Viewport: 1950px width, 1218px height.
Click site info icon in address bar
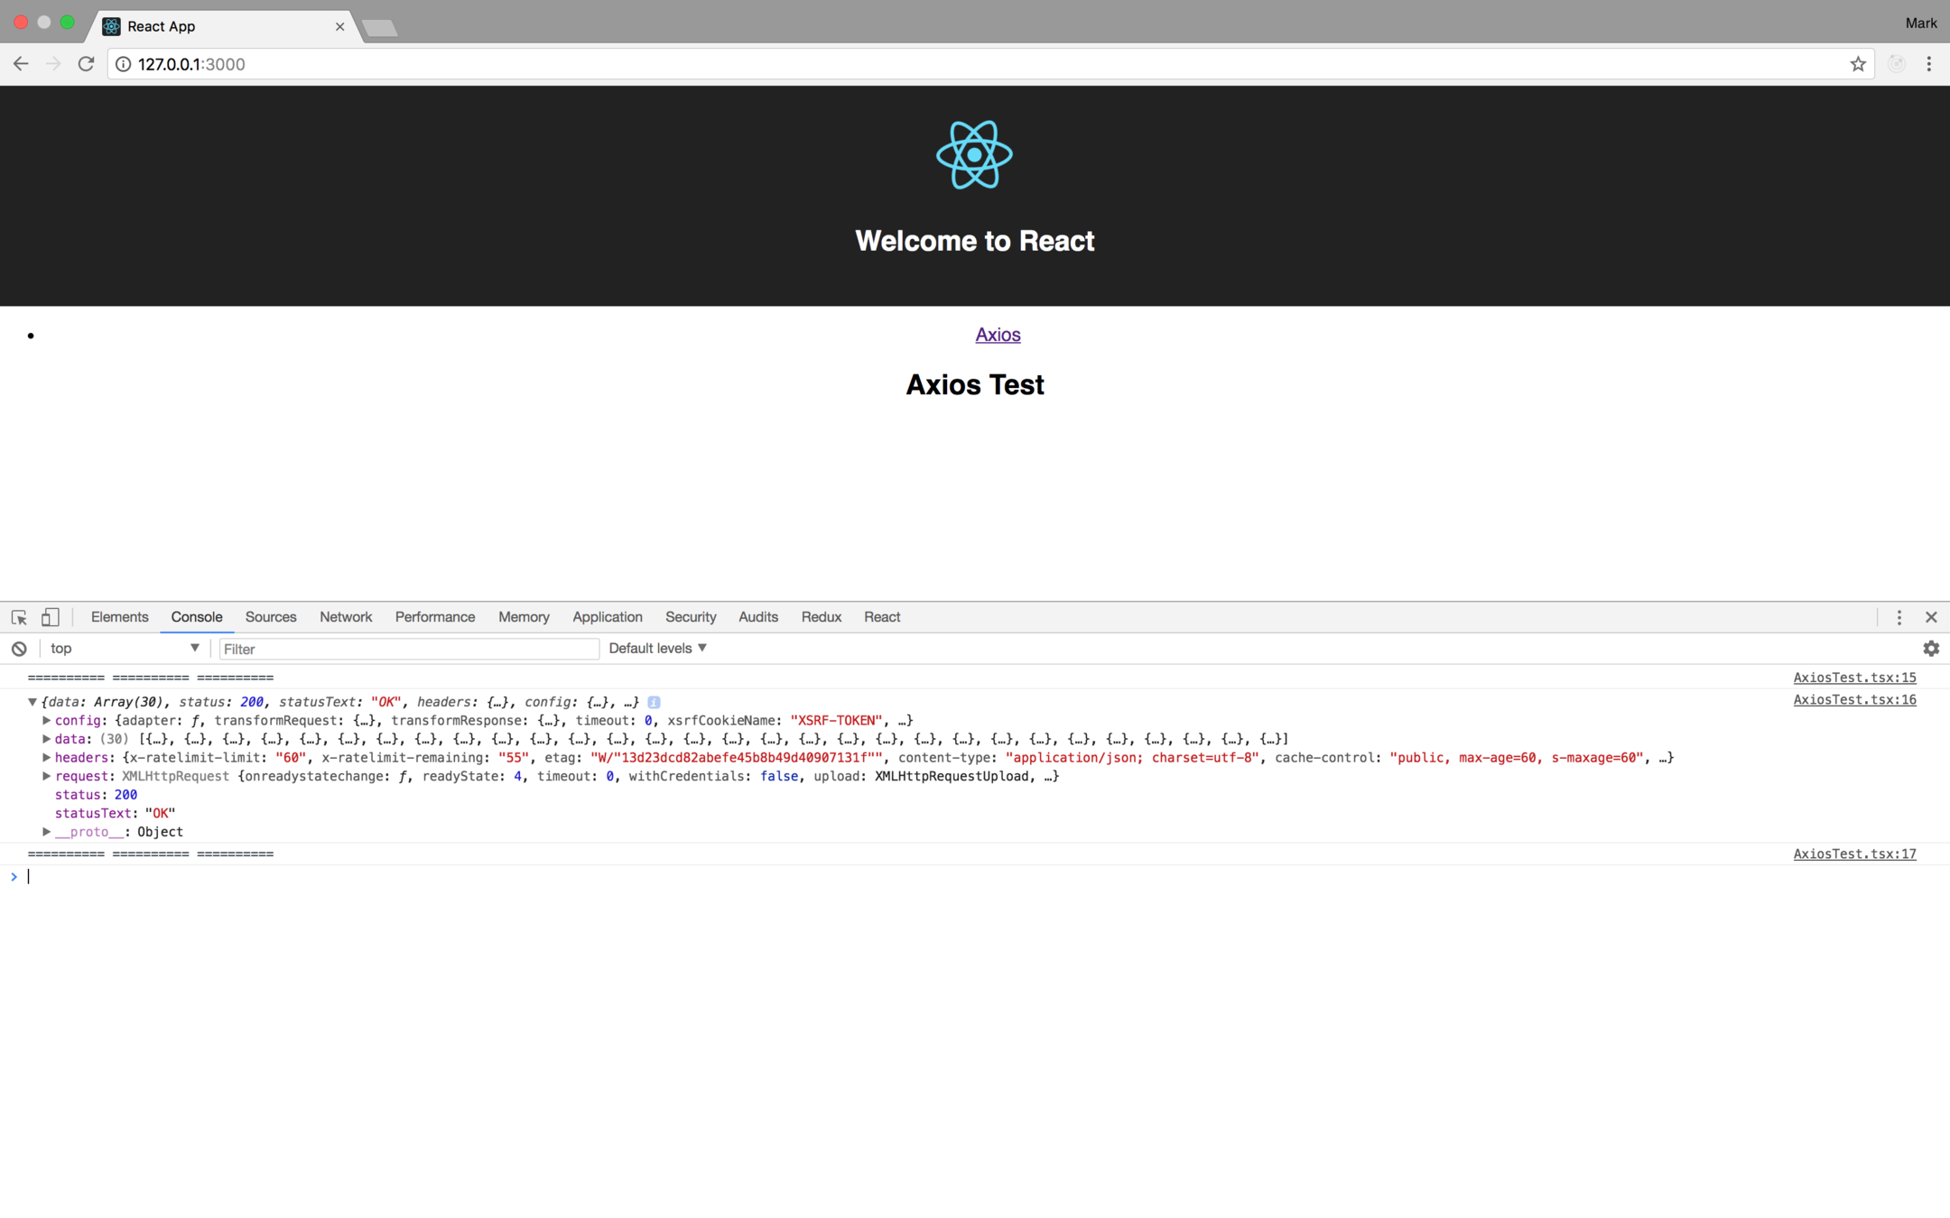click(124, 64)
